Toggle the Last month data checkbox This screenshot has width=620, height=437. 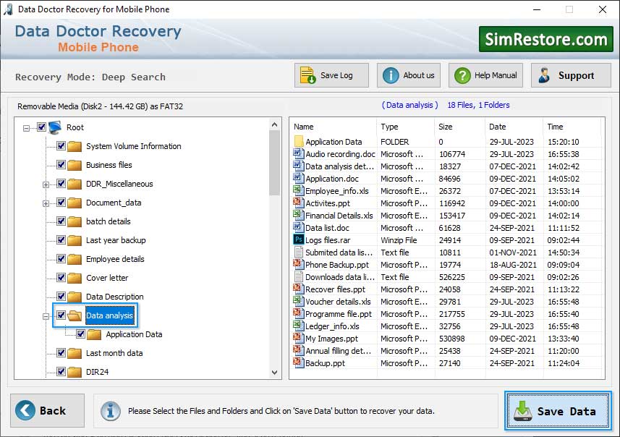[61, 352]
